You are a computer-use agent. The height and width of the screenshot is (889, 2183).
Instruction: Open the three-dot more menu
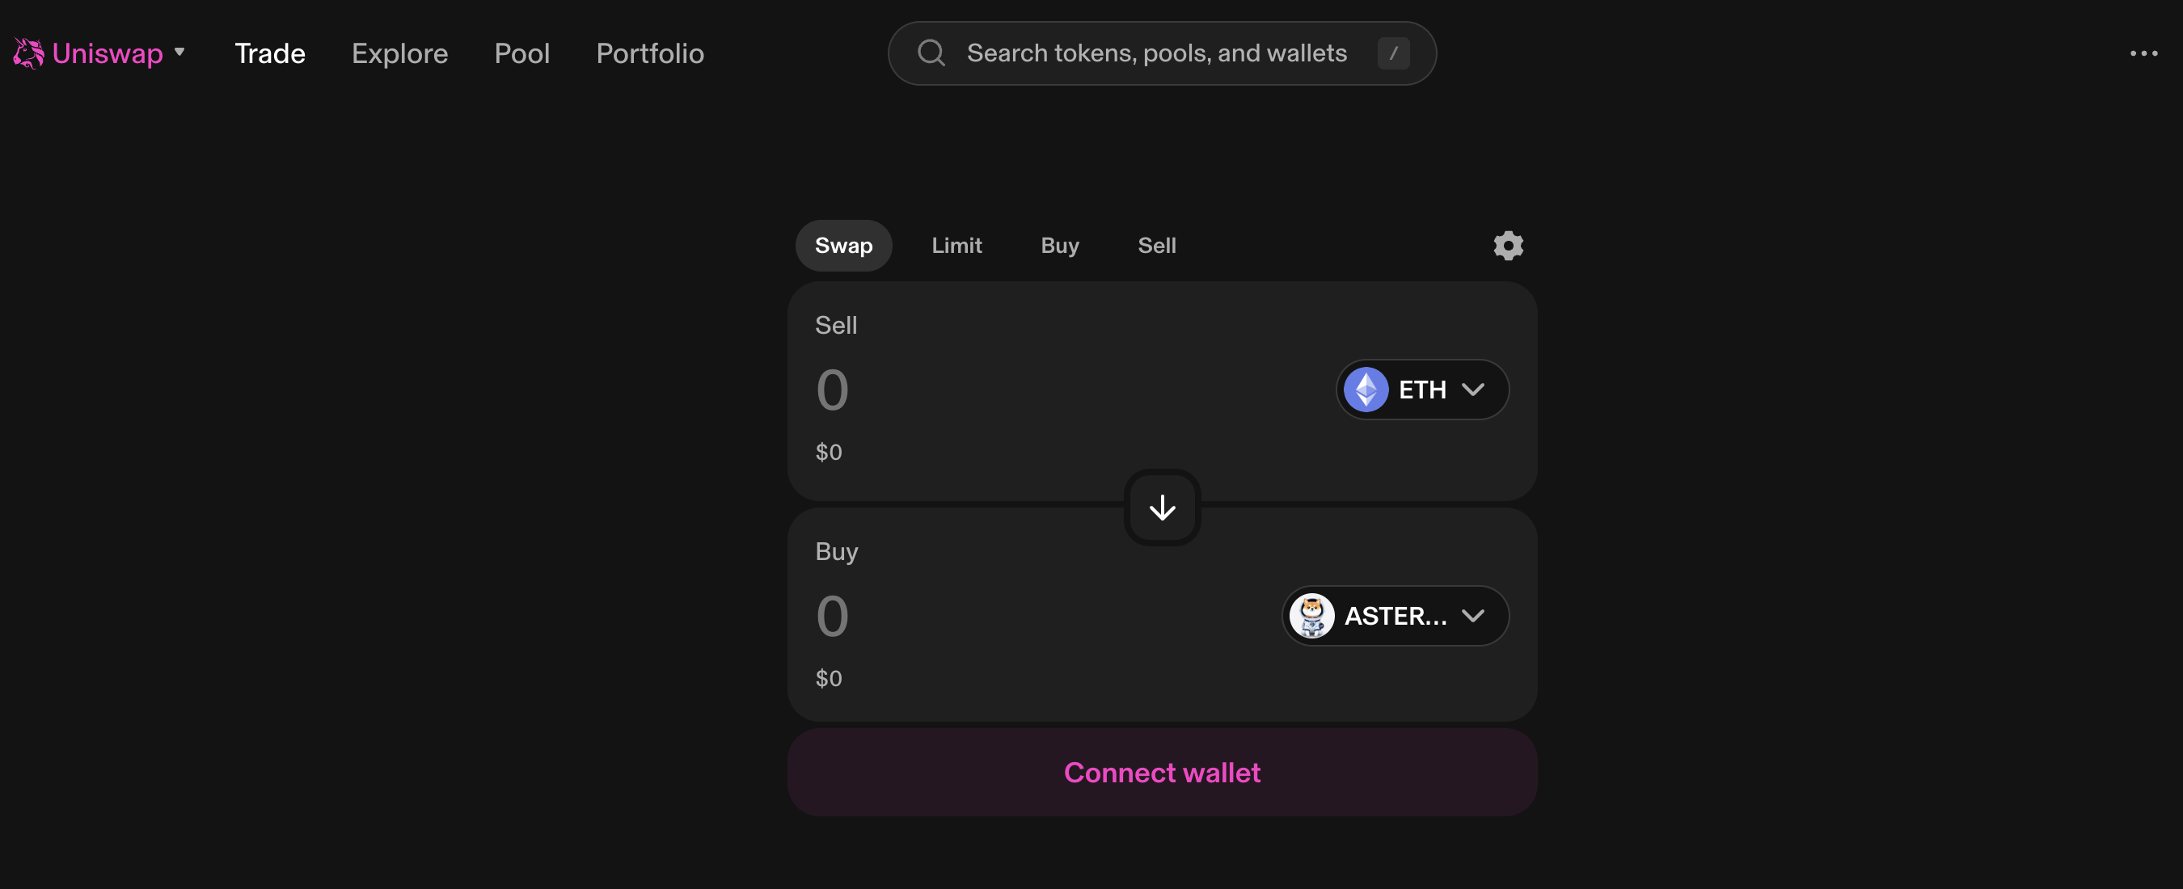(2143, 53)
